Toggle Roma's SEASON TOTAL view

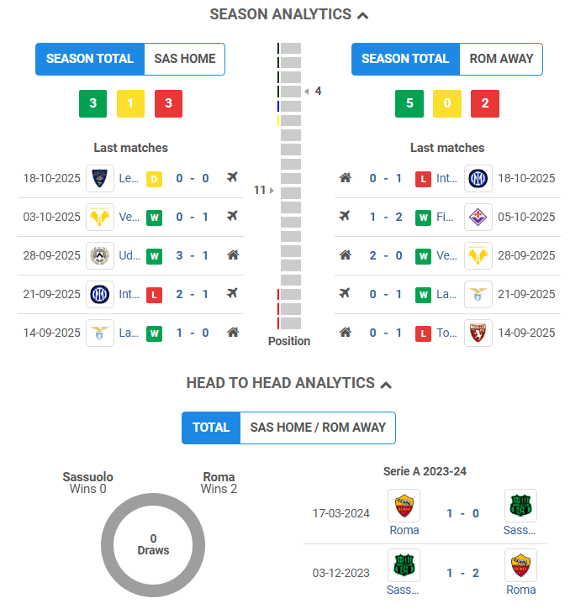(405, 59)
